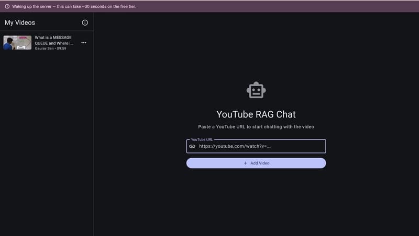Open the three-dot menu for MESSAGE QUEUE video

(x=84, y=43)
